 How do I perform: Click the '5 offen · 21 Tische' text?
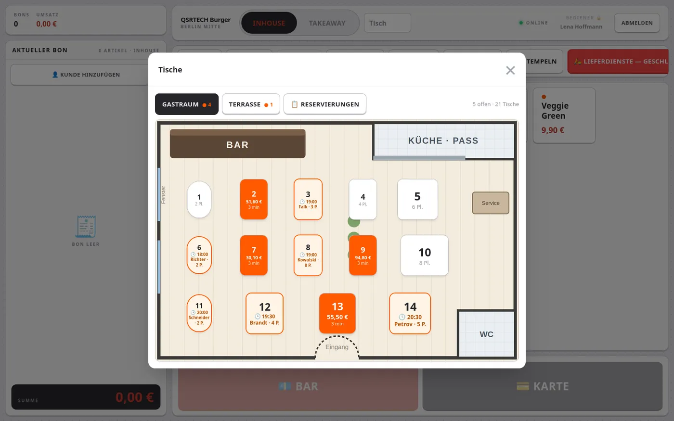coord(496,104)
